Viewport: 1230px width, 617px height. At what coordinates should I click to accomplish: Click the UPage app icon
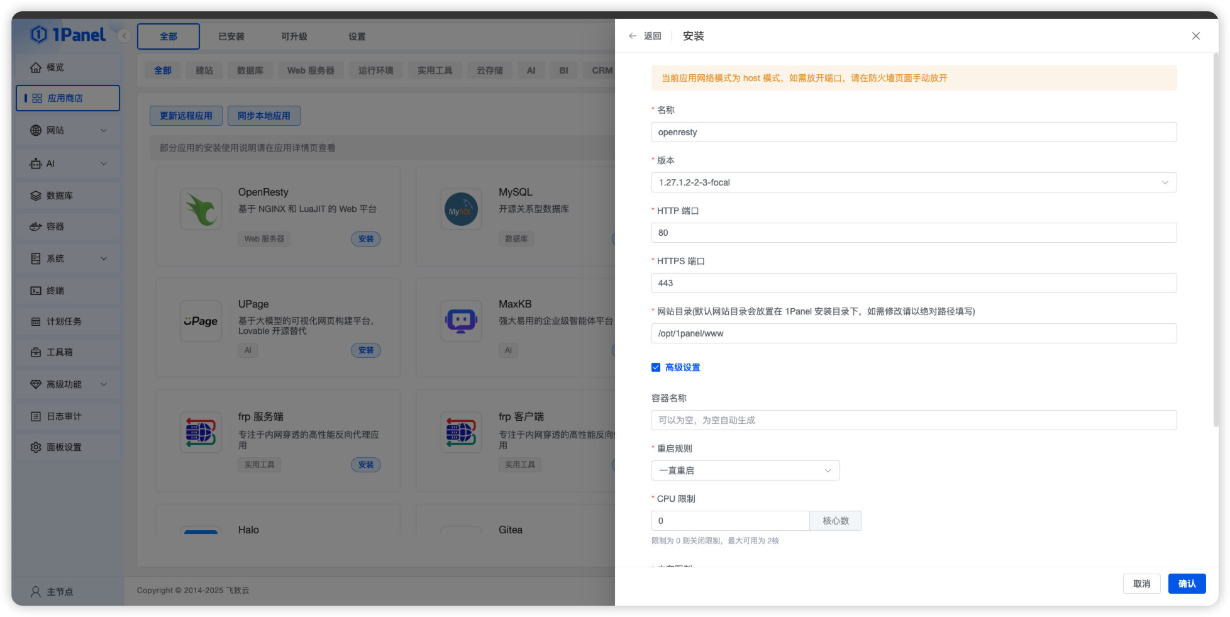pyautogui.click(x=201, y=321)
